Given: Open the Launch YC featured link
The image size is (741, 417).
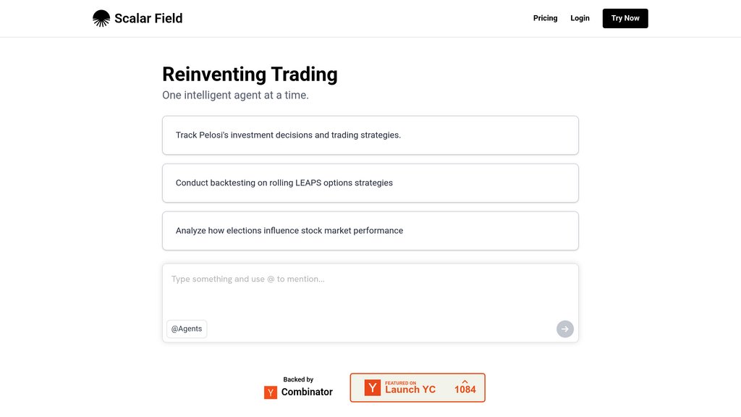Looking at the screenshot, I should pos(410,389).
